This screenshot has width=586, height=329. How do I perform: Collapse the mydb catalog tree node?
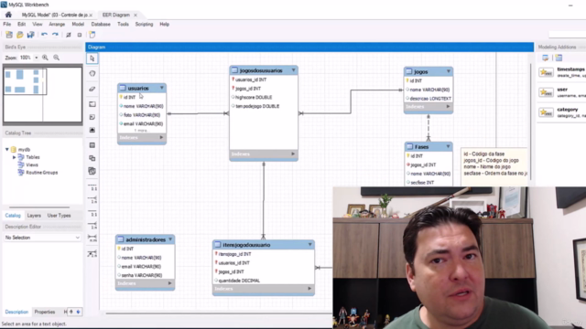7,149
